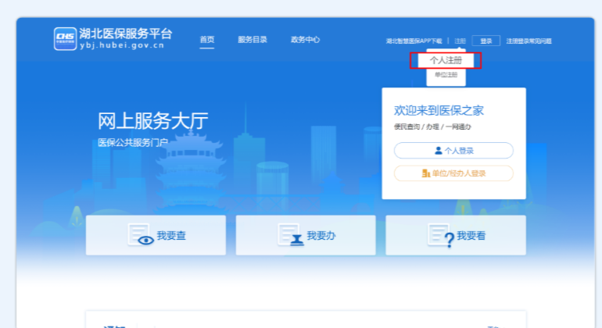
Task: Click the 医保公共服务门户 subtitle
Action: pyautogui.click(x=133, y=143)
